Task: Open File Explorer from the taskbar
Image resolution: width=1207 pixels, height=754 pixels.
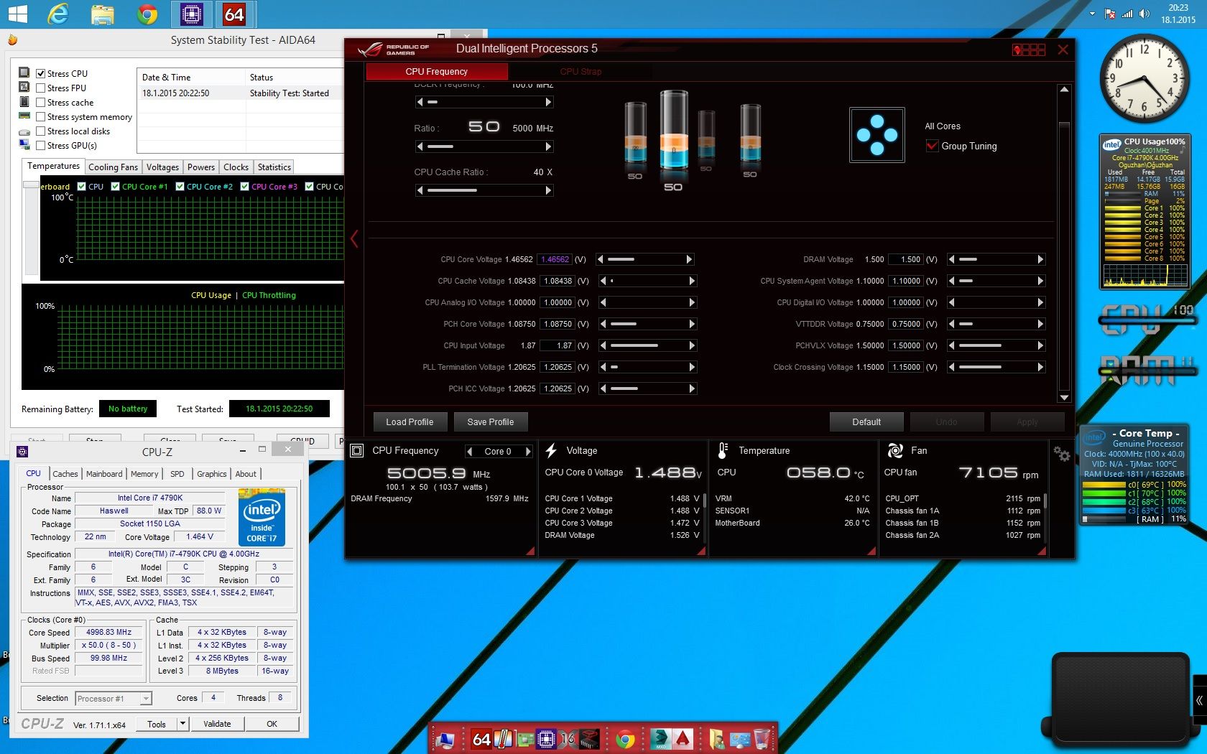Action: pos(103,14)
